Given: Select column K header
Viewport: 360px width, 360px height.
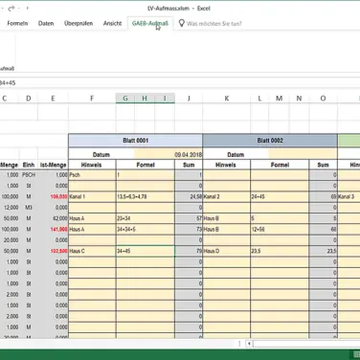Looking at the screenshot, I should [227, 99].
